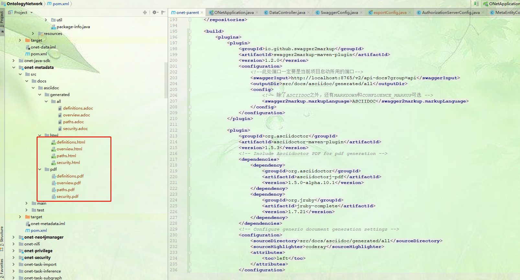
Task: Close the onet-parent editor tab
Action: pos(202,13)
